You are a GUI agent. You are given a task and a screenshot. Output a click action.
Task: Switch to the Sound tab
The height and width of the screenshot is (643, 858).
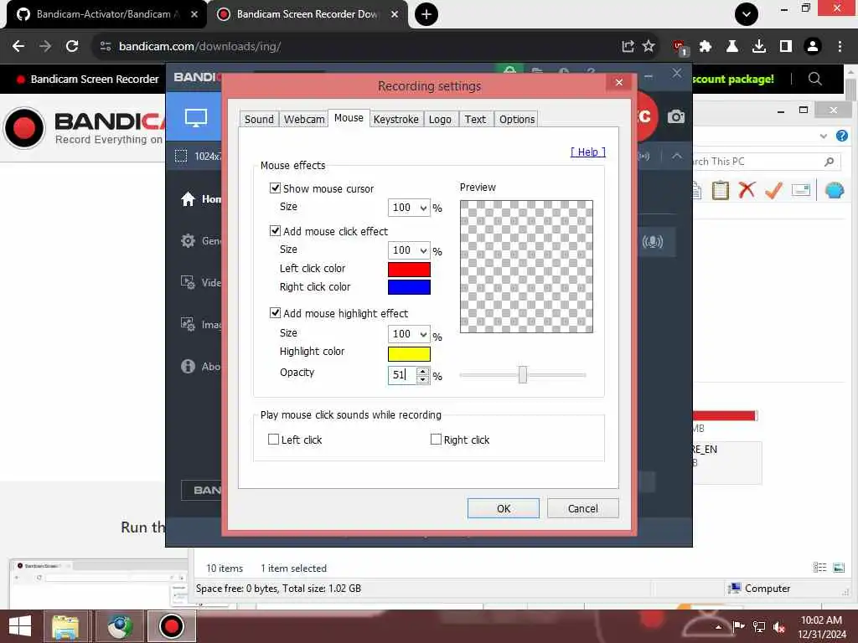pyautogui.click(x=259, y=119)
